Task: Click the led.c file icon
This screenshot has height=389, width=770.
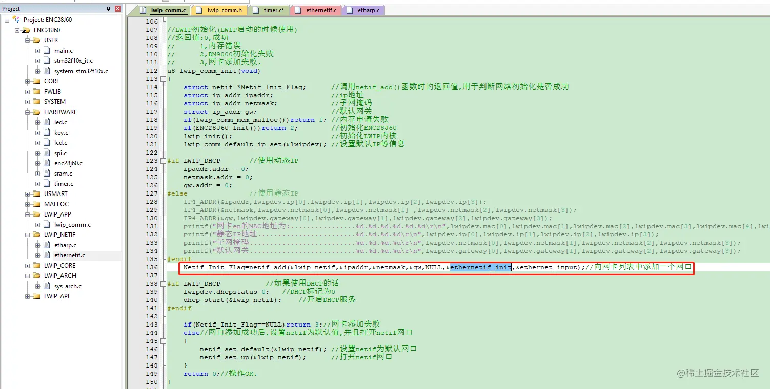Action: click(47, 122)
